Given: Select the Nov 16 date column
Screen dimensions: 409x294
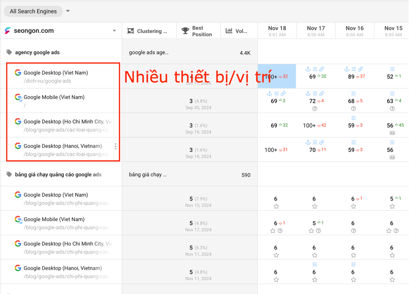Looking at the screenshot, I should (355, 31).
